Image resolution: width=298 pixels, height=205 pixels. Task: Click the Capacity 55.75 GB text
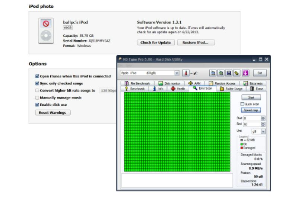[x=78, y=36]
